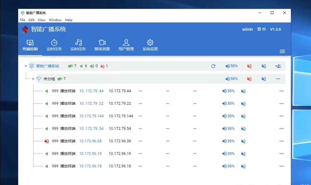
Task: Open the Edit menu
Action: tap(31, 20)
